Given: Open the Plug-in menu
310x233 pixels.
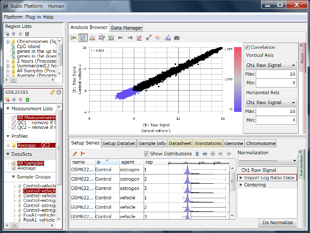Looking at the screenshot, I should (x=34, y=17).
